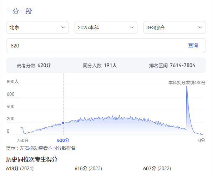This screenshot has width=212, height=174.
Task: Click the peak spike at 本科批分数线430分
Action: [187, 86]
